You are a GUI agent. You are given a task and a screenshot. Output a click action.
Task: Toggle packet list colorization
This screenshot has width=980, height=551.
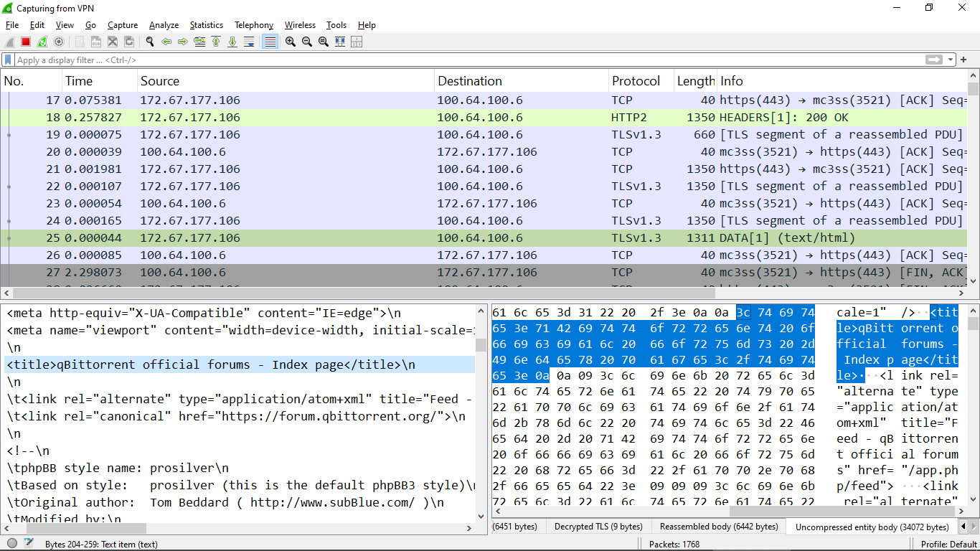pyautogui.click(x=270, y=42)
